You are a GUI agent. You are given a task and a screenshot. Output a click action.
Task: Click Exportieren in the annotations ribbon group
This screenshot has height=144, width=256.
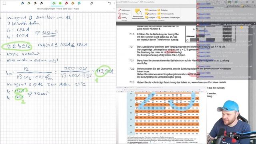tap(151, 14)
